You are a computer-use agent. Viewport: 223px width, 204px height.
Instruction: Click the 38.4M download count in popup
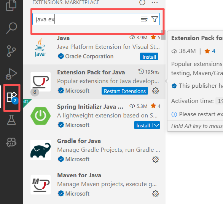(183, 51)
